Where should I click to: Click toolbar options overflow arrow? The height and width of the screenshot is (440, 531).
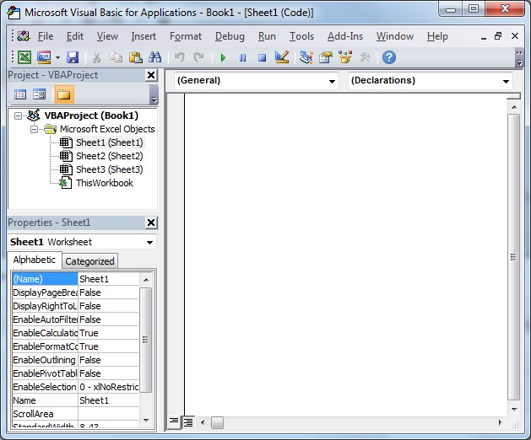pyautogui.click(x=519, y=58)
